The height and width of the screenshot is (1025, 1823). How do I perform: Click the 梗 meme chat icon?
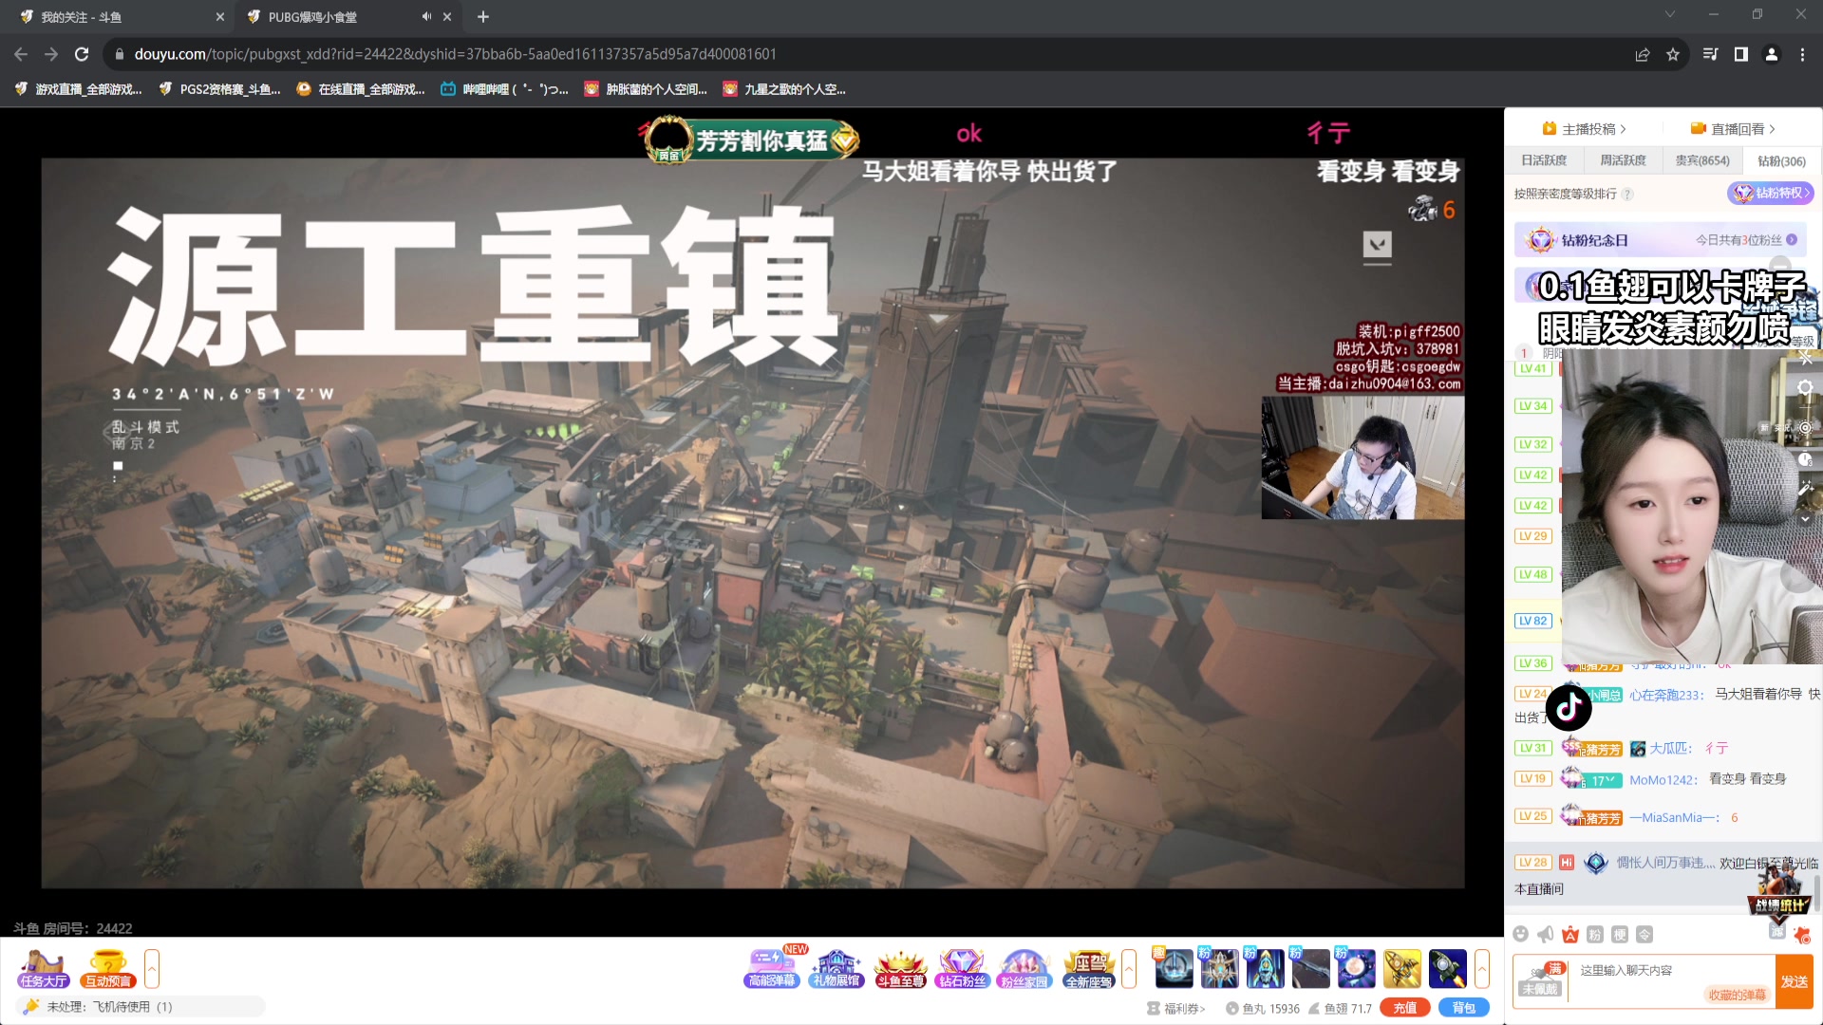click(x=1620, y=935)
